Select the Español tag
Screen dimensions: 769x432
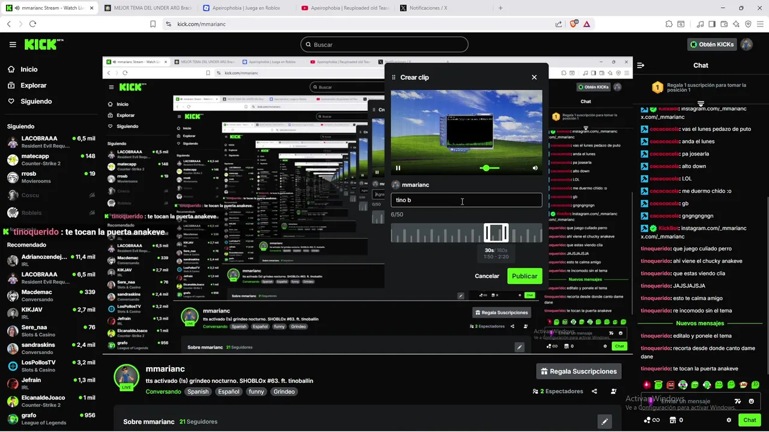pos(228,392)
